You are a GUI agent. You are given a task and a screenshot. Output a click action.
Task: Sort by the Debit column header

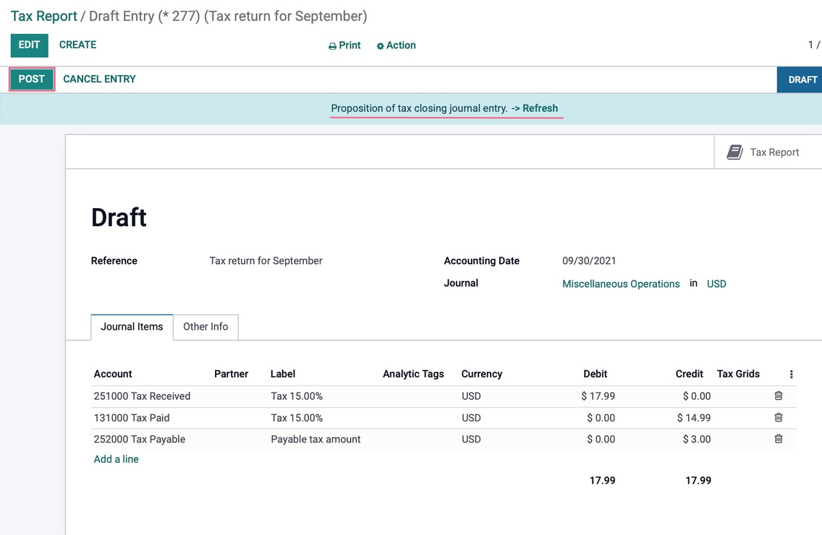coord(595,374)
